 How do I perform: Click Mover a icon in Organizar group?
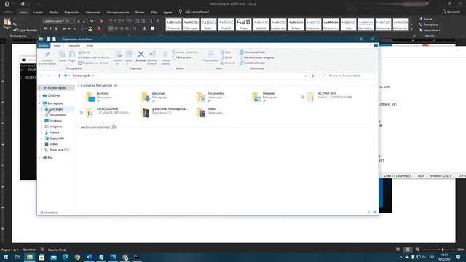pos(118,55)
